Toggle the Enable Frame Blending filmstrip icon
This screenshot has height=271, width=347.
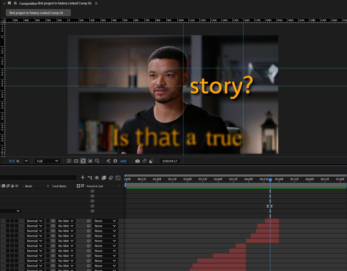(104, 178)
